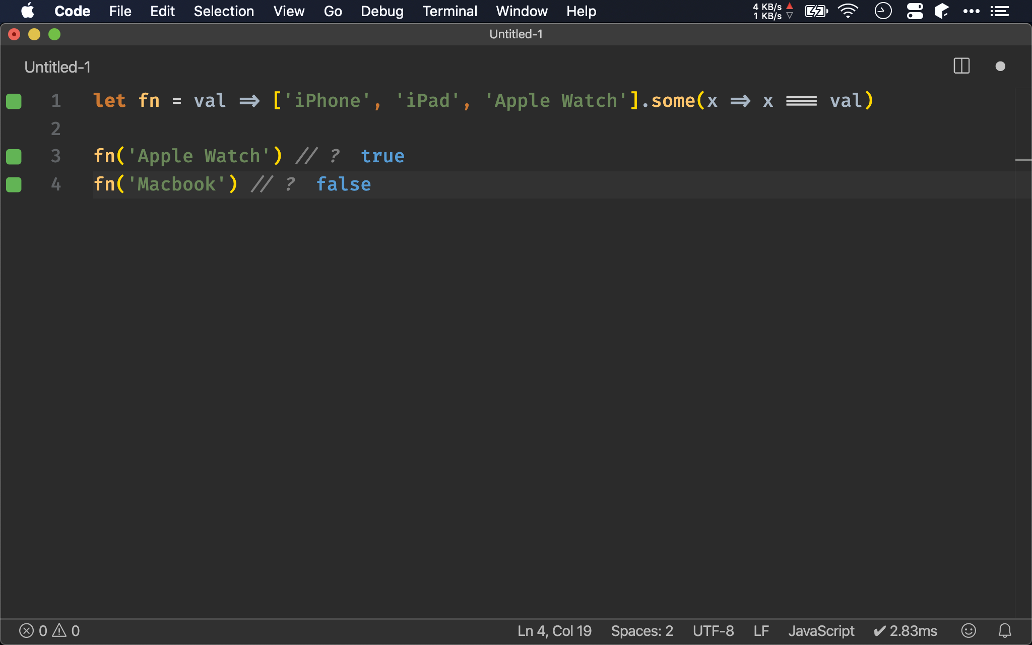Open the notifications bell icon

coord(1005,631)
